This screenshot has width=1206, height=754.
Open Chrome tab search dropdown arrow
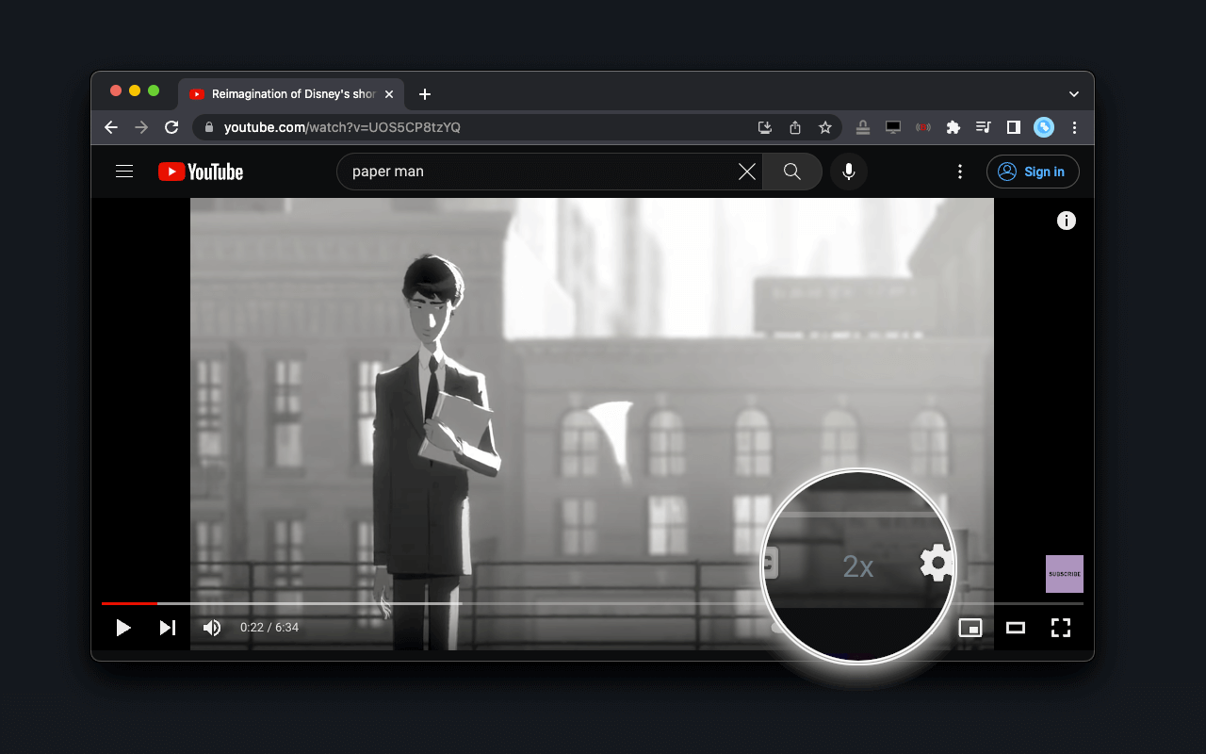coord(1074,94)
